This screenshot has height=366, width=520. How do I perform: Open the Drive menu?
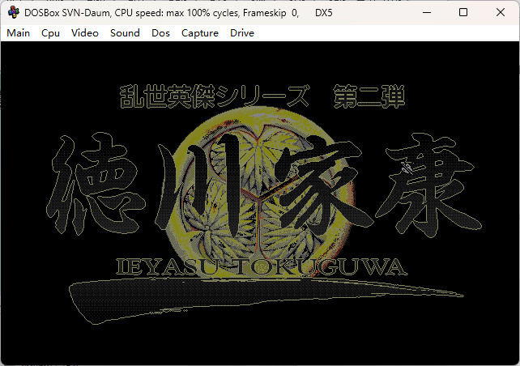tap(242, 33)
